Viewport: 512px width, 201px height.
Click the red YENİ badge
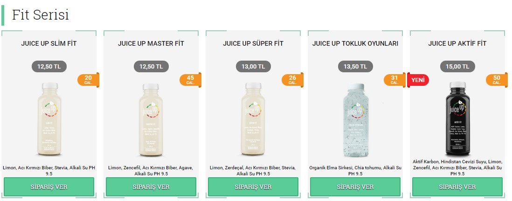(418, 80)
